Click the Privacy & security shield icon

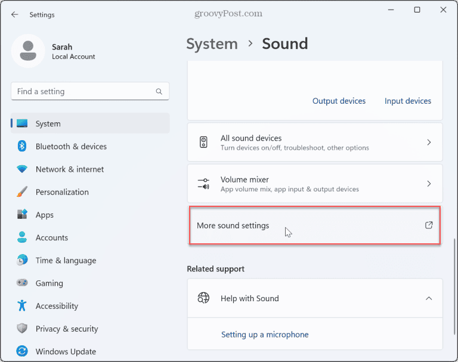tap(22, 329)
